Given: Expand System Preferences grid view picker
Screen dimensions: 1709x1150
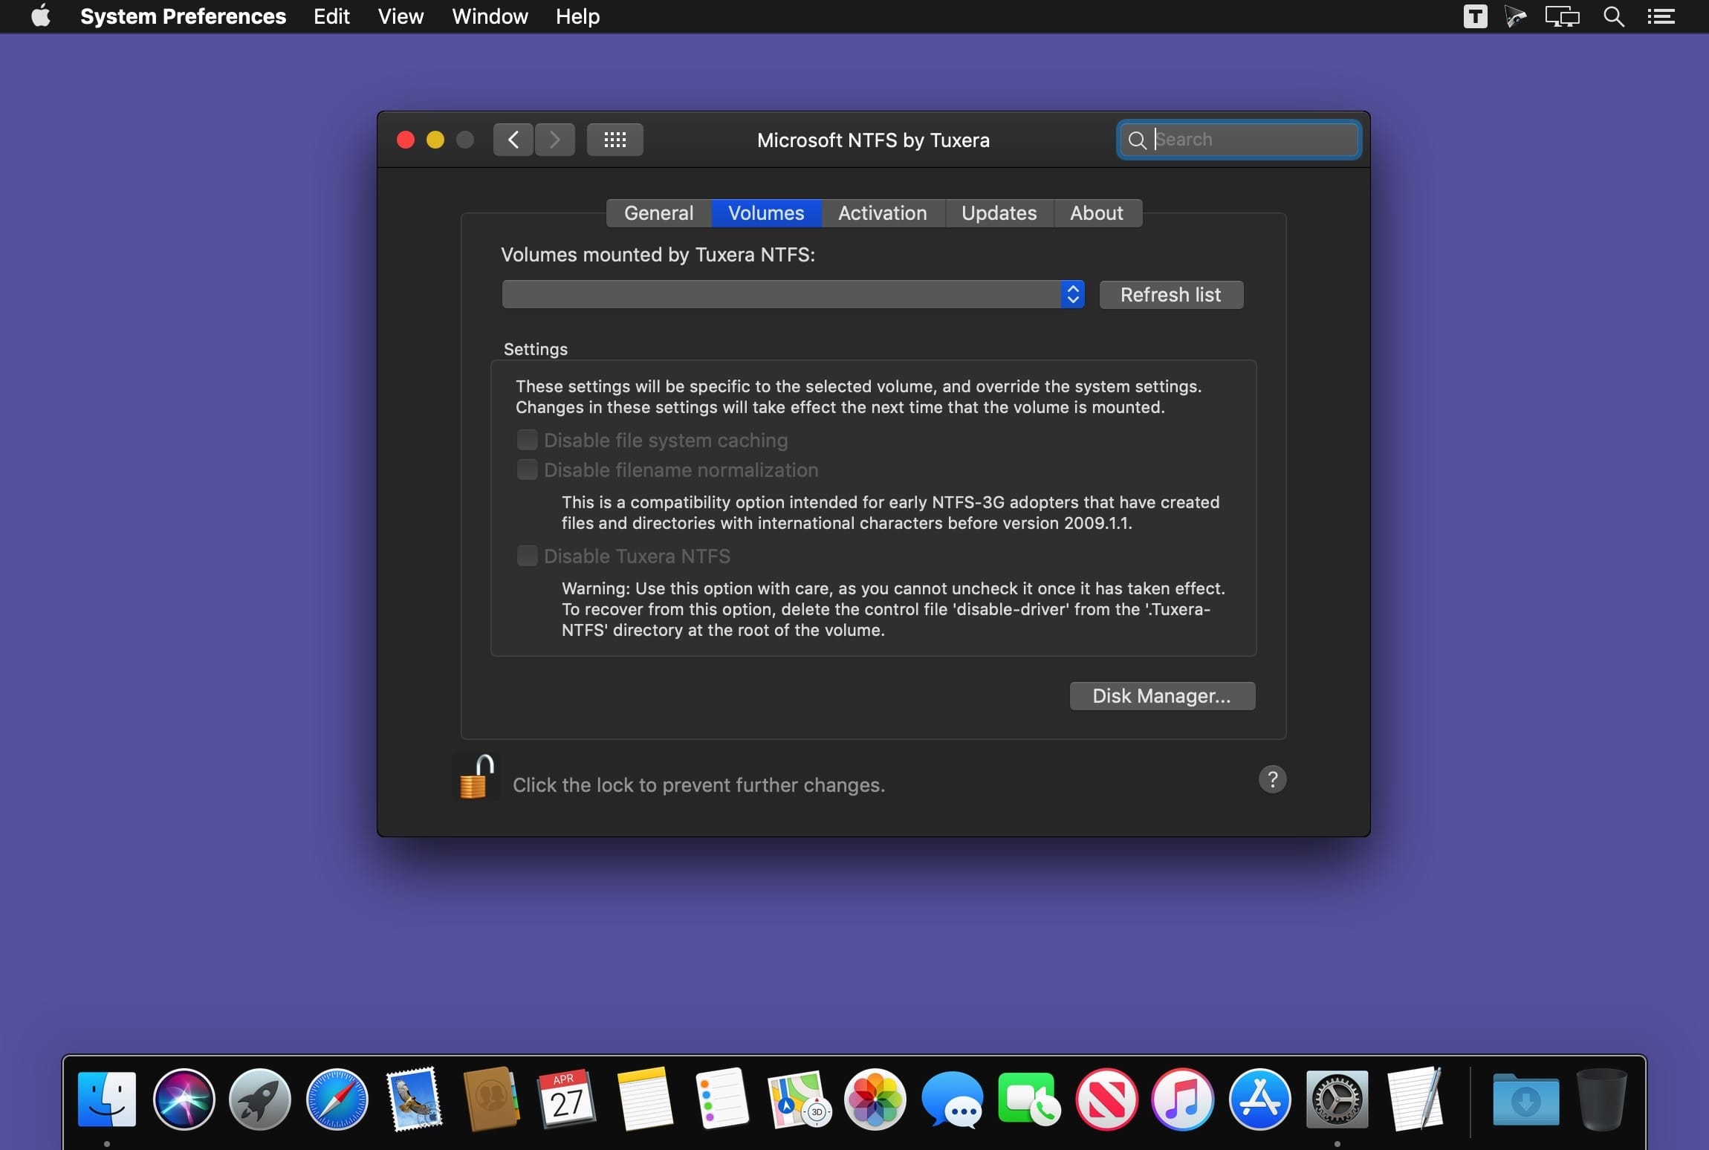Looking at the screenshot, I should (x=613, y=139).
